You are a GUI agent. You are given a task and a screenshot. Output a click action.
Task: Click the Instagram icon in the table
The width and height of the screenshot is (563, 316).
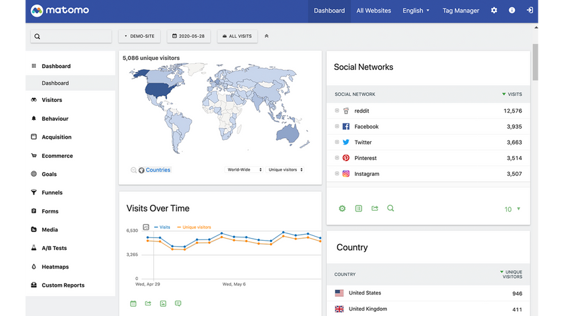pos(346,174)
